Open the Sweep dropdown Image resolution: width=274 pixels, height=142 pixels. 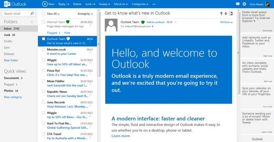pyautogui.click(x=104, y=4)
